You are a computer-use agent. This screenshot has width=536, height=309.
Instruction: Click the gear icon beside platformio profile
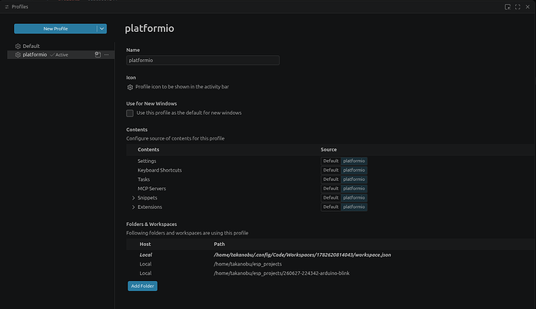click(18, 54)
